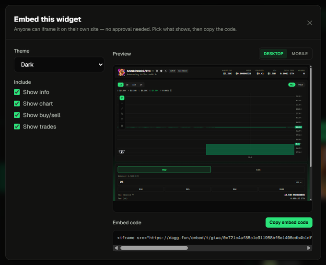Image resolution: width=326 pixels, height=265 pixels.
Task: Click the $100 quick amount button
Action: click(x=281, y=189)
